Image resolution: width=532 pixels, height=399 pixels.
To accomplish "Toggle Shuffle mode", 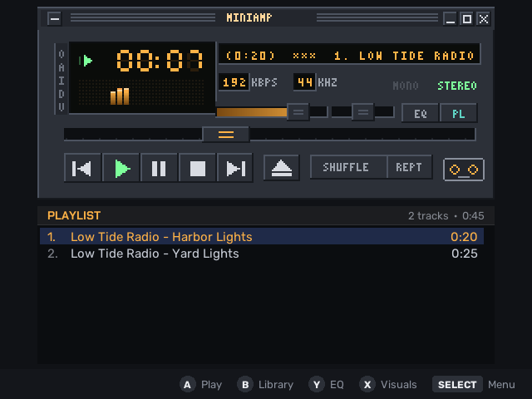I will click(x=348, y=167).
